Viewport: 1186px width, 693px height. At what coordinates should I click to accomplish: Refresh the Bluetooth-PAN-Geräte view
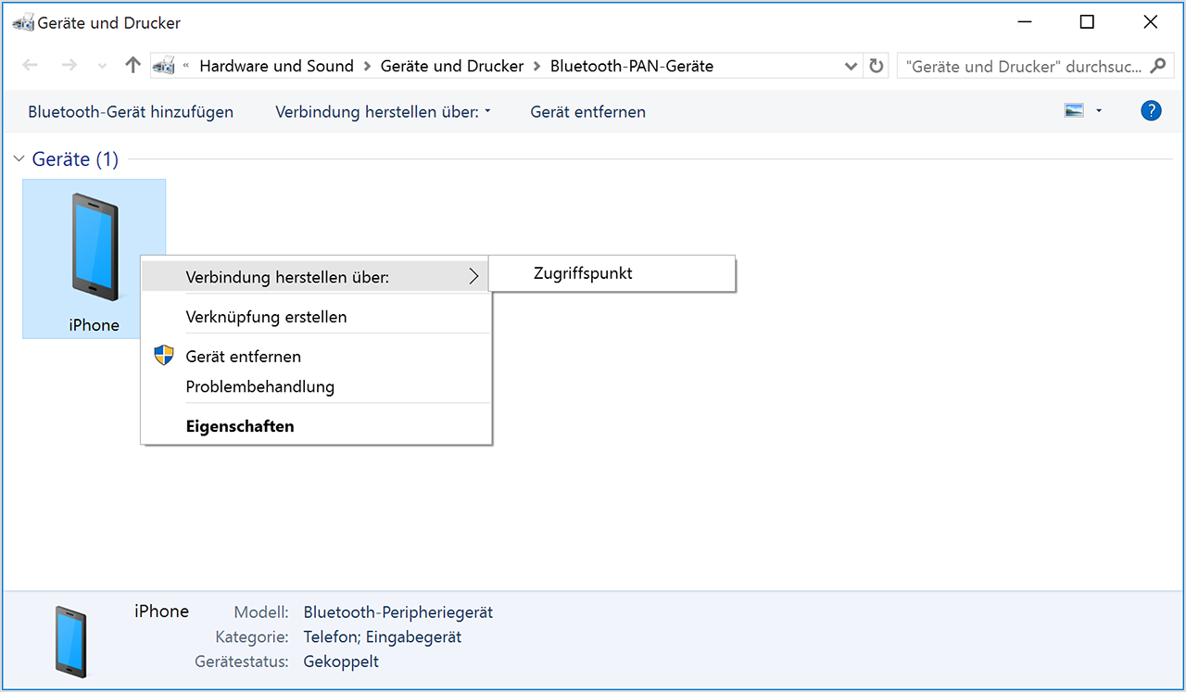click(876, 66)
